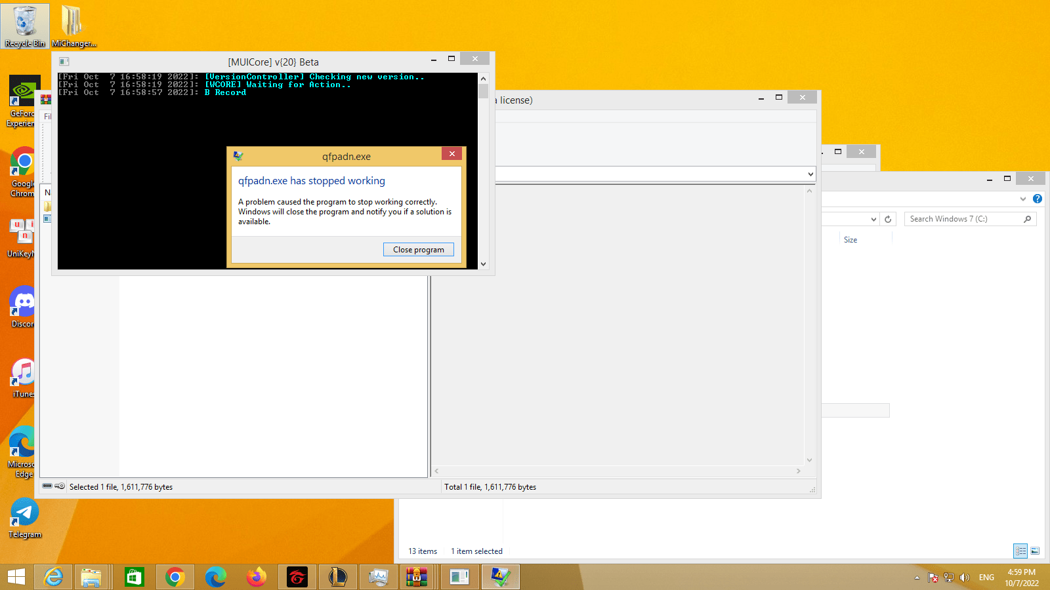Open League of Legends from the taskbar
This screenshot has width=1050, height=590.
337,578
